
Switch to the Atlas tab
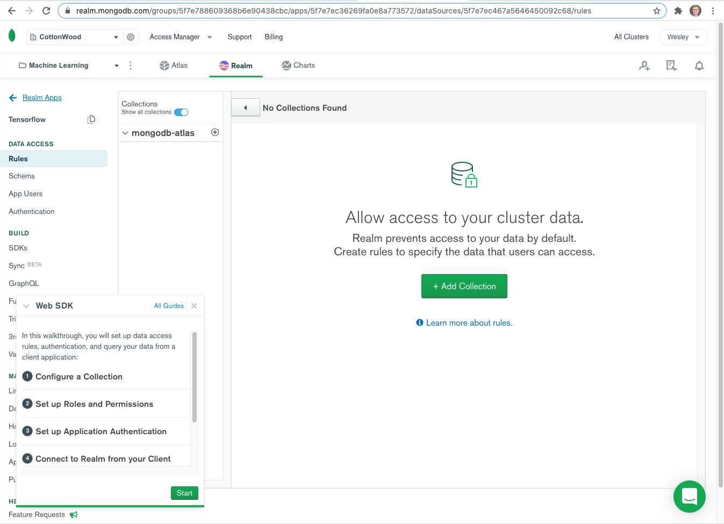174,66
